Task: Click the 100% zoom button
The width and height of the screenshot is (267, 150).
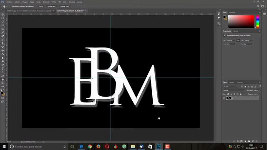Action: coord(41,6)
